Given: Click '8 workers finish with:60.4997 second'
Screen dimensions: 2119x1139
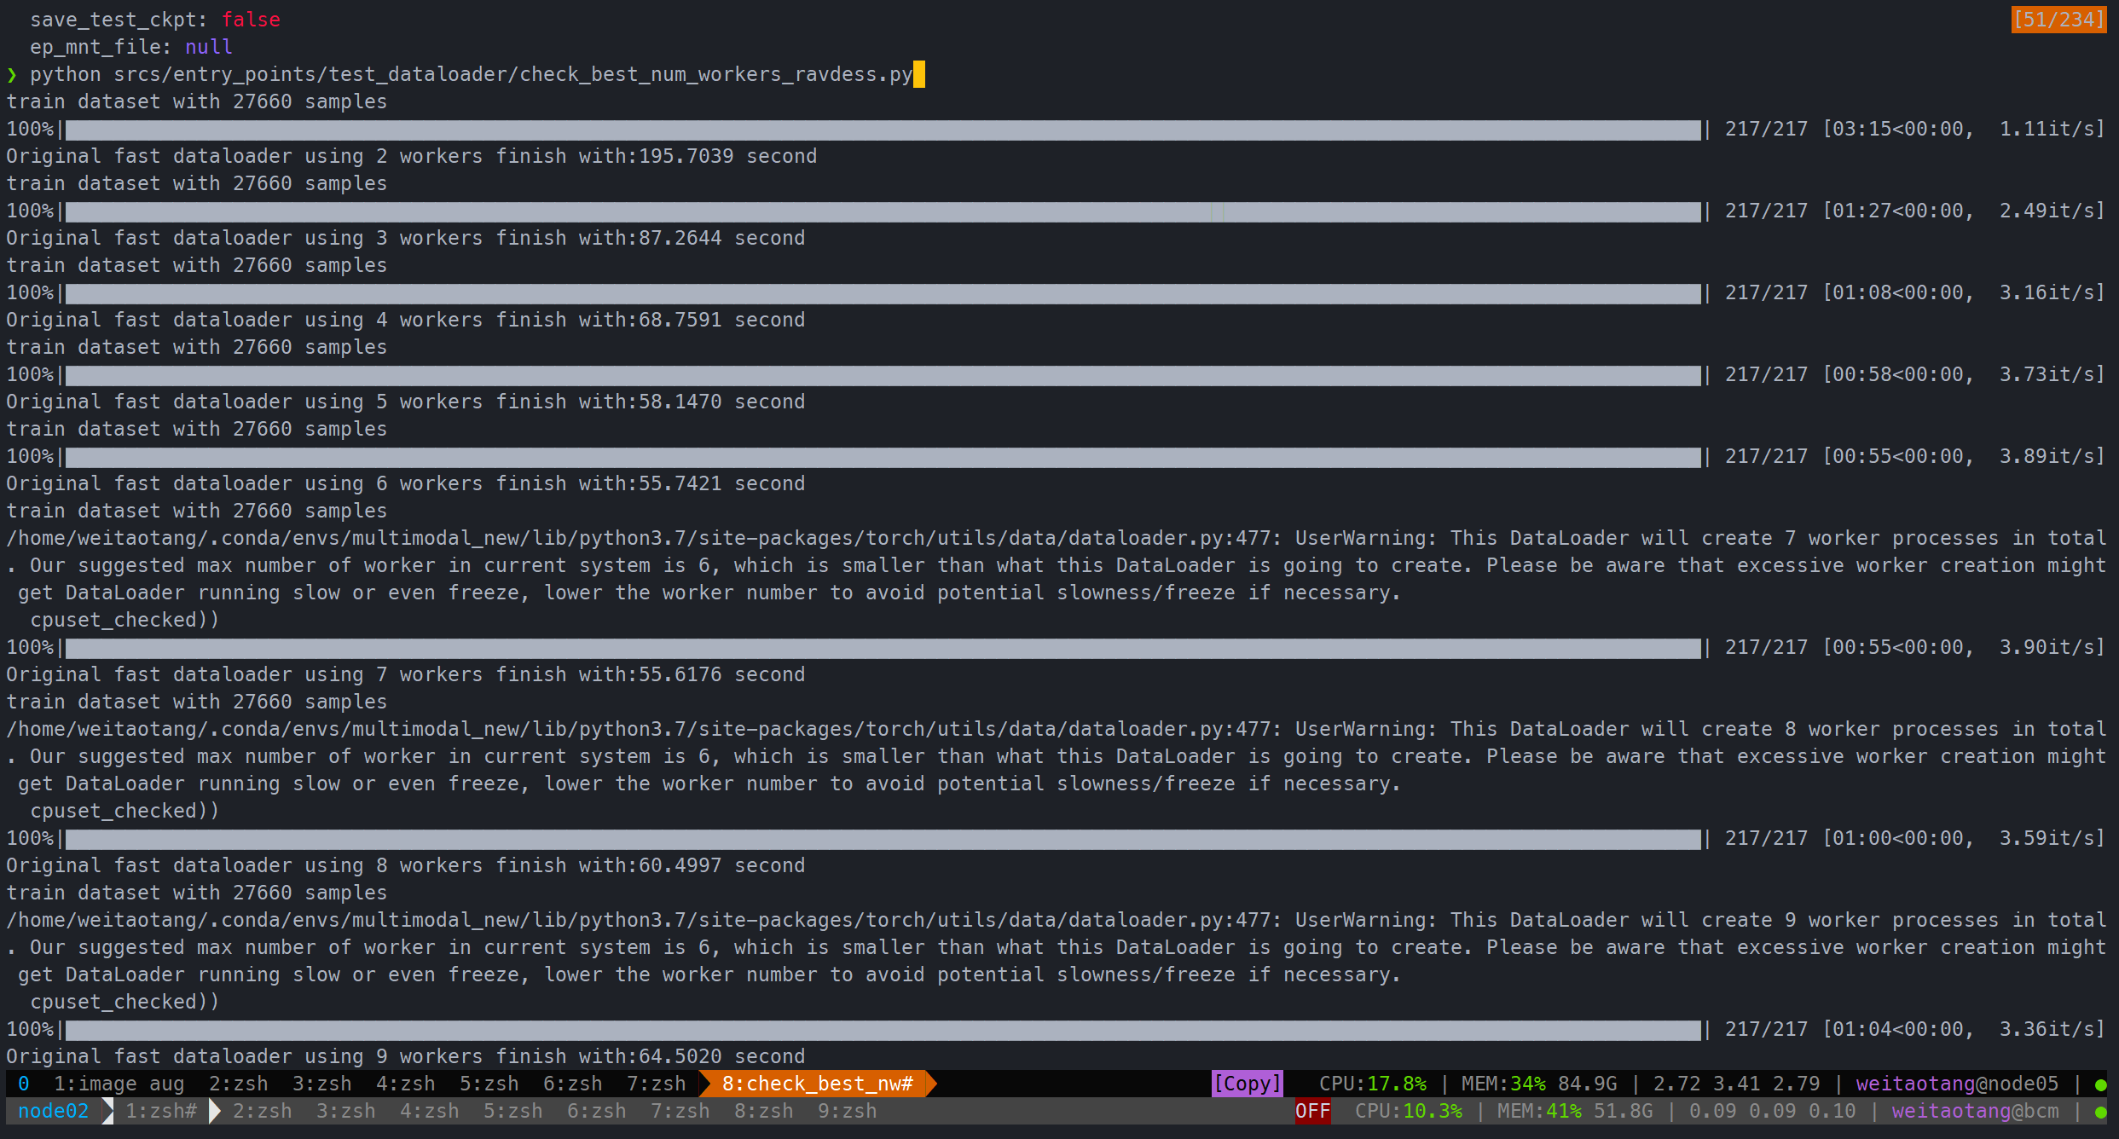Looking at the screenshot, I should coord(590,865).
